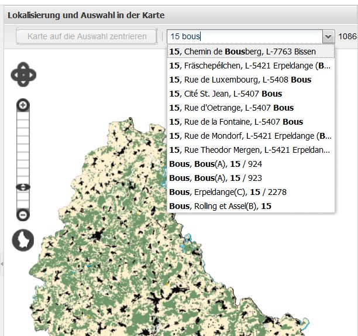The image size is (358, 336).
Task: Click the zoom slider handle
Action: (x=23, y=187)
